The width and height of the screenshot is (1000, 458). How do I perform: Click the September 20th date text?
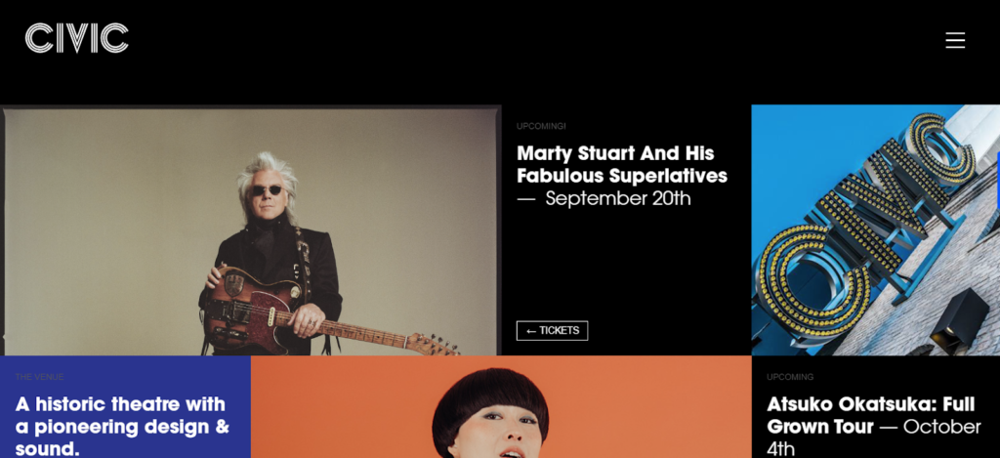tap(618, 198)
